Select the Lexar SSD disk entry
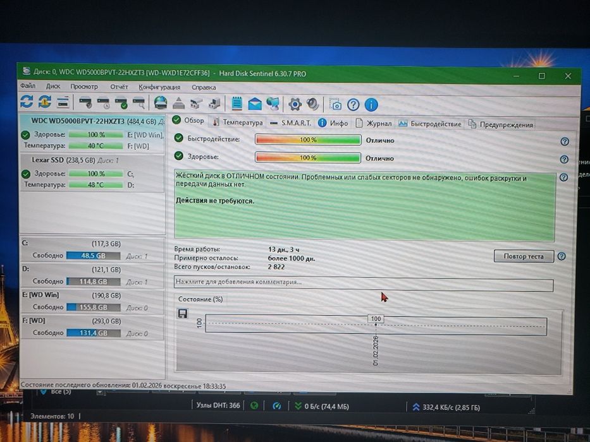Image resolution: width=590 pixels, height=442 pixels. point(92,172)
